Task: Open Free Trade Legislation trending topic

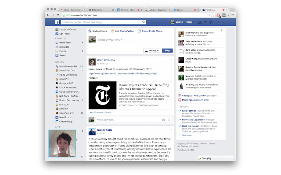Action: (x=194, y=120)
